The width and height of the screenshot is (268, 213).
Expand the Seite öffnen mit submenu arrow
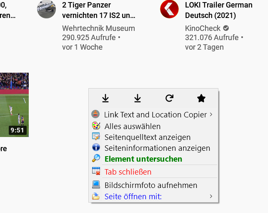click(211, 196)
